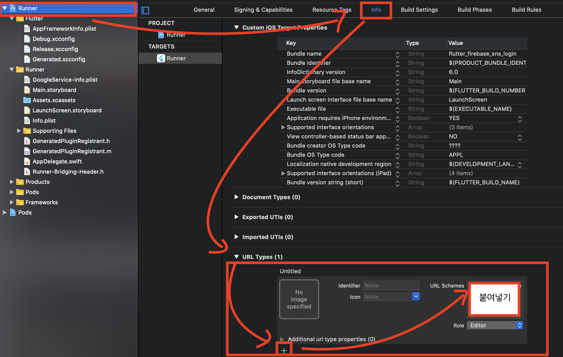This screenshot has height=357, width=563.
Task: Expand Supported interface orientations array
Action: pos(283,127)
